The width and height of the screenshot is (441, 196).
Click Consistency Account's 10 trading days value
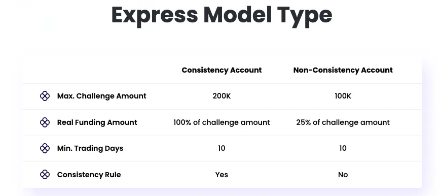pyautogui.click(x=222, y=148)
